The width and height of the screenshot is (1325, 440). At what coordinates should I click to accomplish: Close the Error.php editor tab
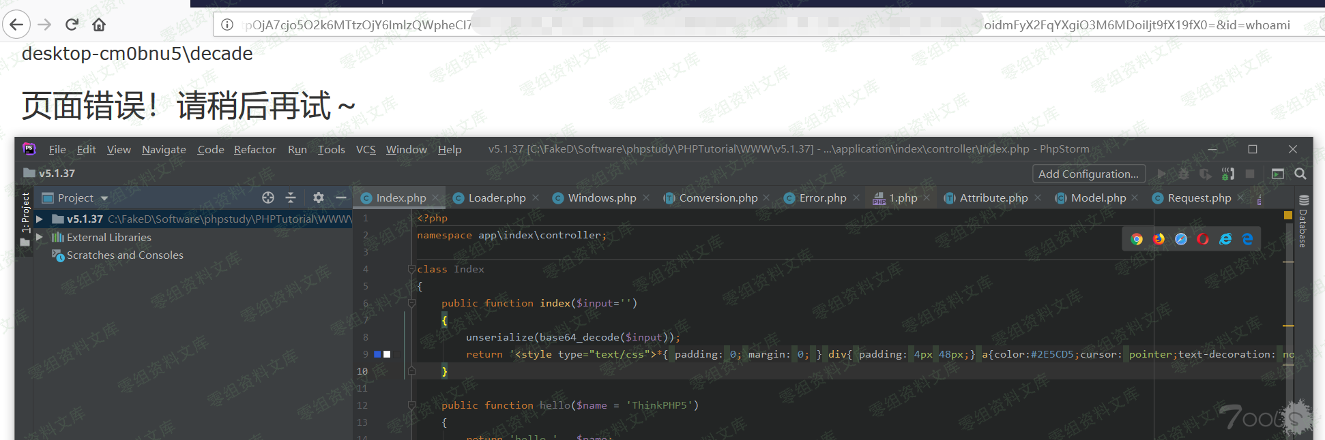pyautogui.click(x=856, y=198)
